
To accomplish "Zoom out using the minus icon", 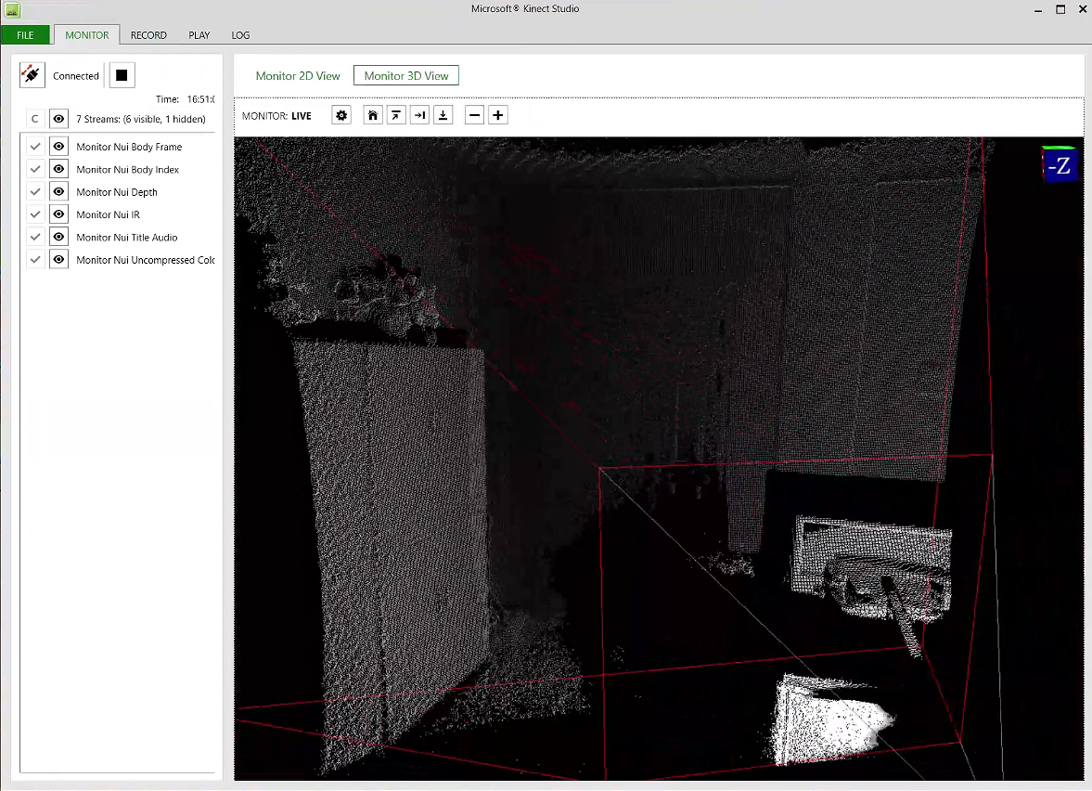I will tap(474, 114).
